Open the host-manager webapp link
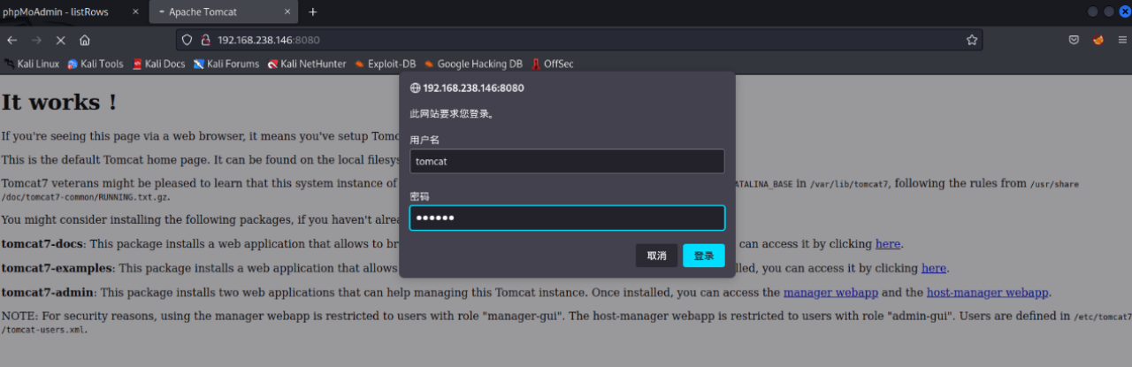1132x367 pixels. 987,292
